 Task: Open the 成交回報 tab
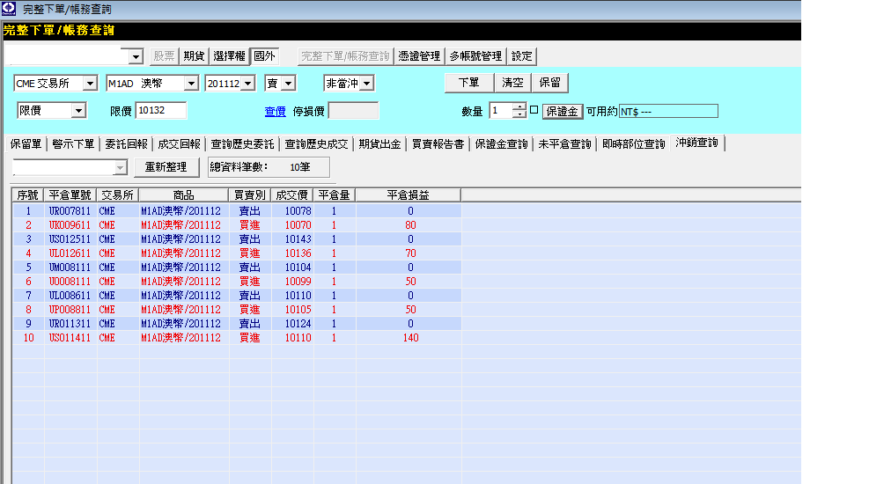tap(179, 144)
